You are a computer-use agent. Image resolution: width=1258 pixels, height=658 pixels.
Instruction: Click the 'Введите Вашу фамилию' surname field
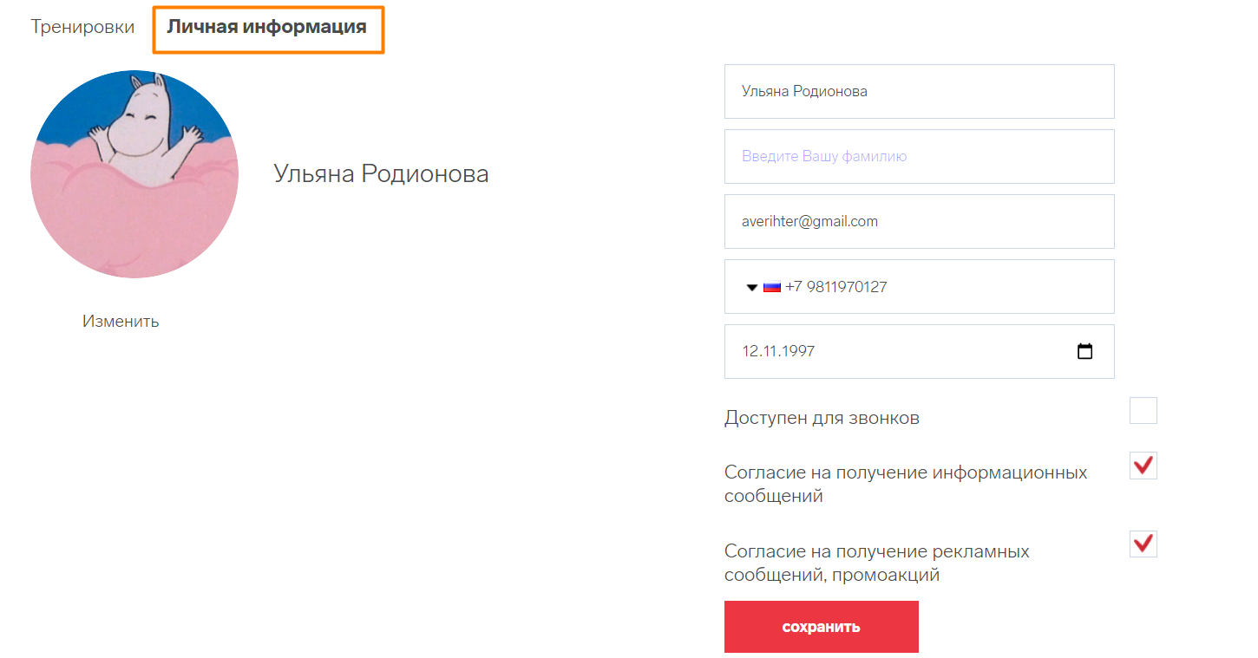919,157
